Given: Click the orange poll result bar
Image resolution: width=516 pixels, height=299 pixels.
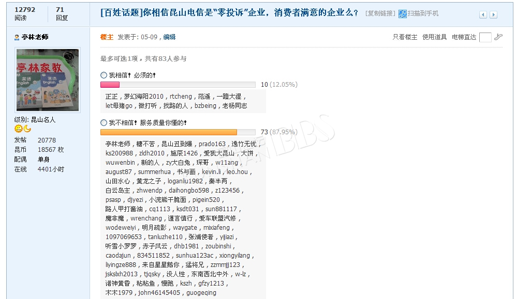Looking at the screenshot, I should click(x=168, y=132).
